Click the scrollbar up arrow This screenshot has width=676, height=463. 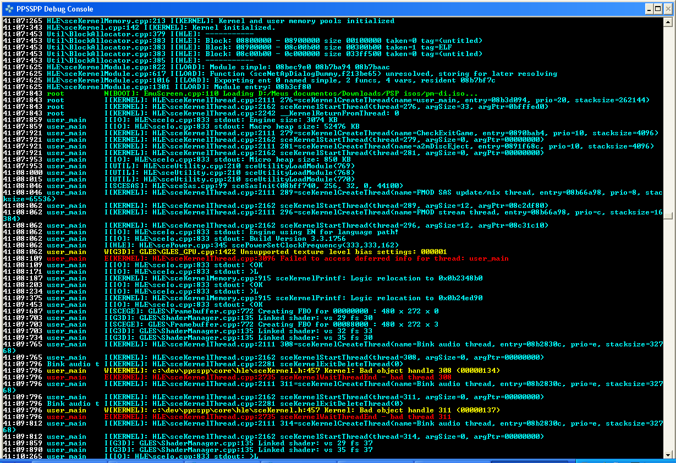(668, 22)
